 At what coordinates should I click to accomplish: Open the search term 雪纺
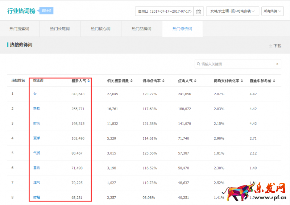pyautogui.click(x=37, y=168)
